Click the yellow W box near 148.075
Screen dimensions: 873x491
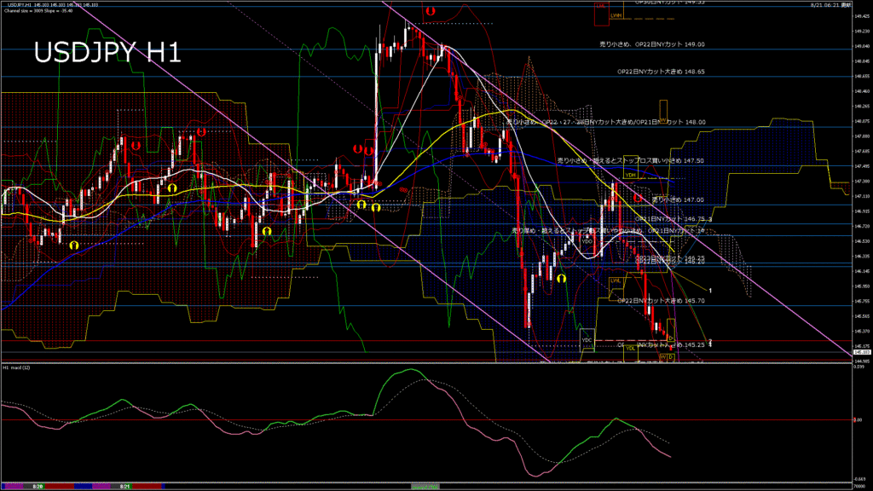pos(663,112)
